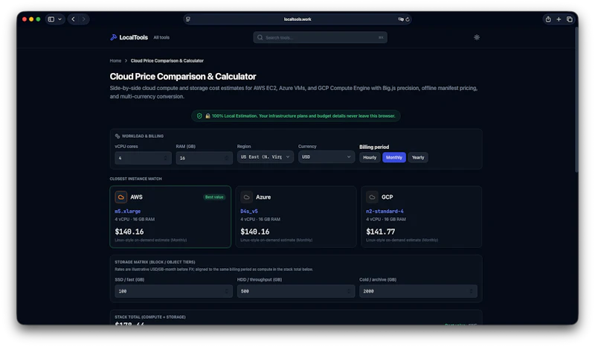Adjust HDD / throughput stepper arrows
This screenshot has height=347, width=595.
[x=349, y=291]
